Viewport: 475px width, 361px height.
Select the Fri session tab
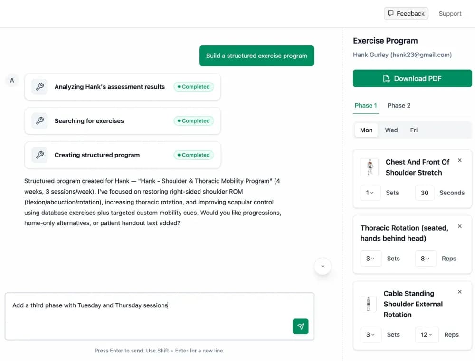pos(413,130)
